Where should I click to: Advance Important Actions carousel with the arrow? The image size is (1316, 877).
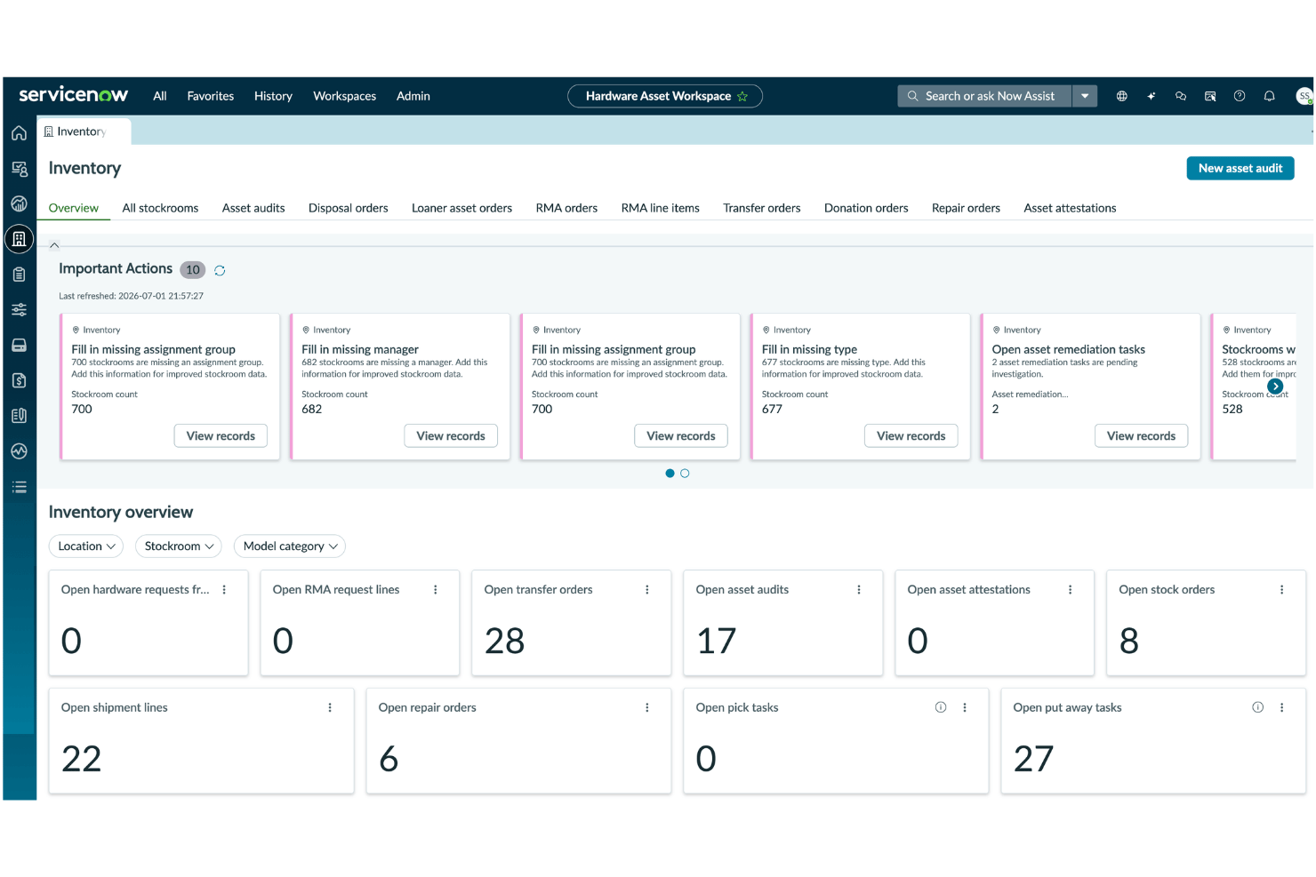point(1275,387)
